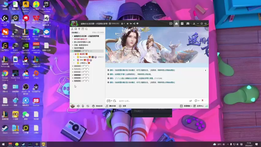Open the game controller icon in title bar

188,24
